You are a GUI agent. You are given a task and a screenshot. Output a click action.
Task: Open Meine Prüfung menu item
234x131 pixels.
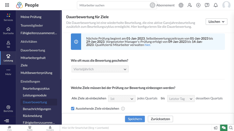pos(31,17)
